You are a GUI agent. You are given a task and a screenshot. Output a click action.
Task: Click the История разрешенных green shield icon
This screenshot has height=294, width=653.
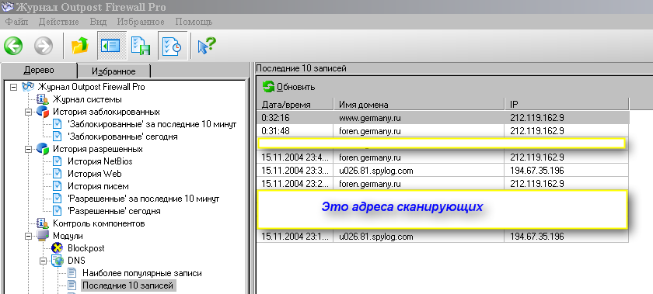pos(43,149)
